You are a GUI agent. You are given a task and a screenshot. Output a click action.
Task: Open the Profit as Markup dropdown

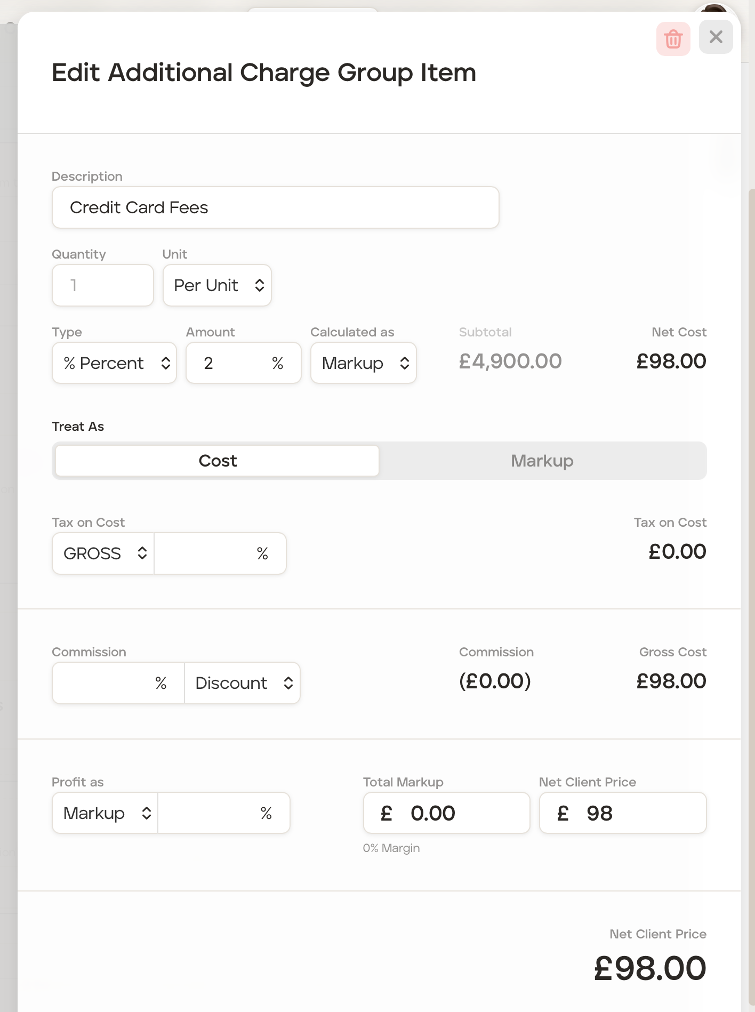(105, 813)
